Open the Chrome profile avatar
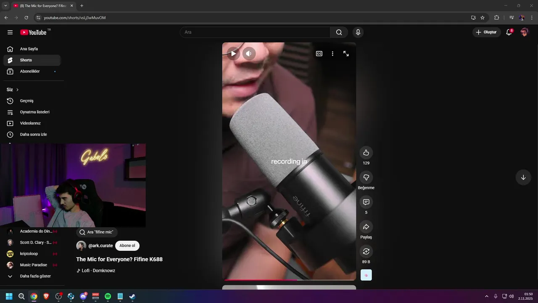This screenshot has height=303, width=538. pyautogui.click(x=522, y=18)
